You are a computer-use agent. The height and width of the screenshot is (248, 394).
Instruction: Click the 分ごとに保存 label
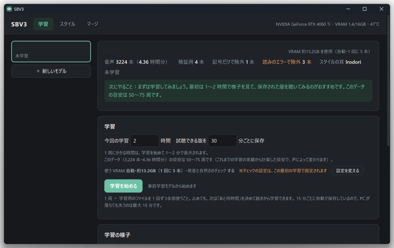[x=251, y=141]
